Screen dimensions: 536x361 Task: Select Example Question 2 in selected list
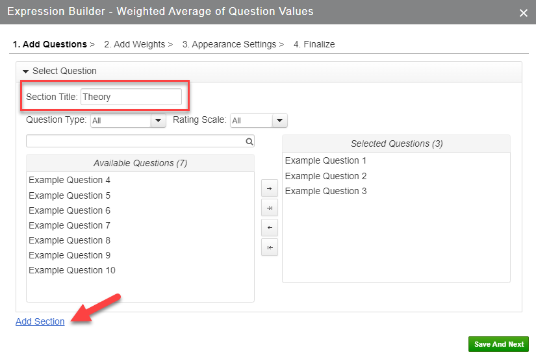325,176
